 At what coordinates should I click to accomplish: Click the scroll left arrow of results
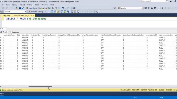tap(1, 86)
